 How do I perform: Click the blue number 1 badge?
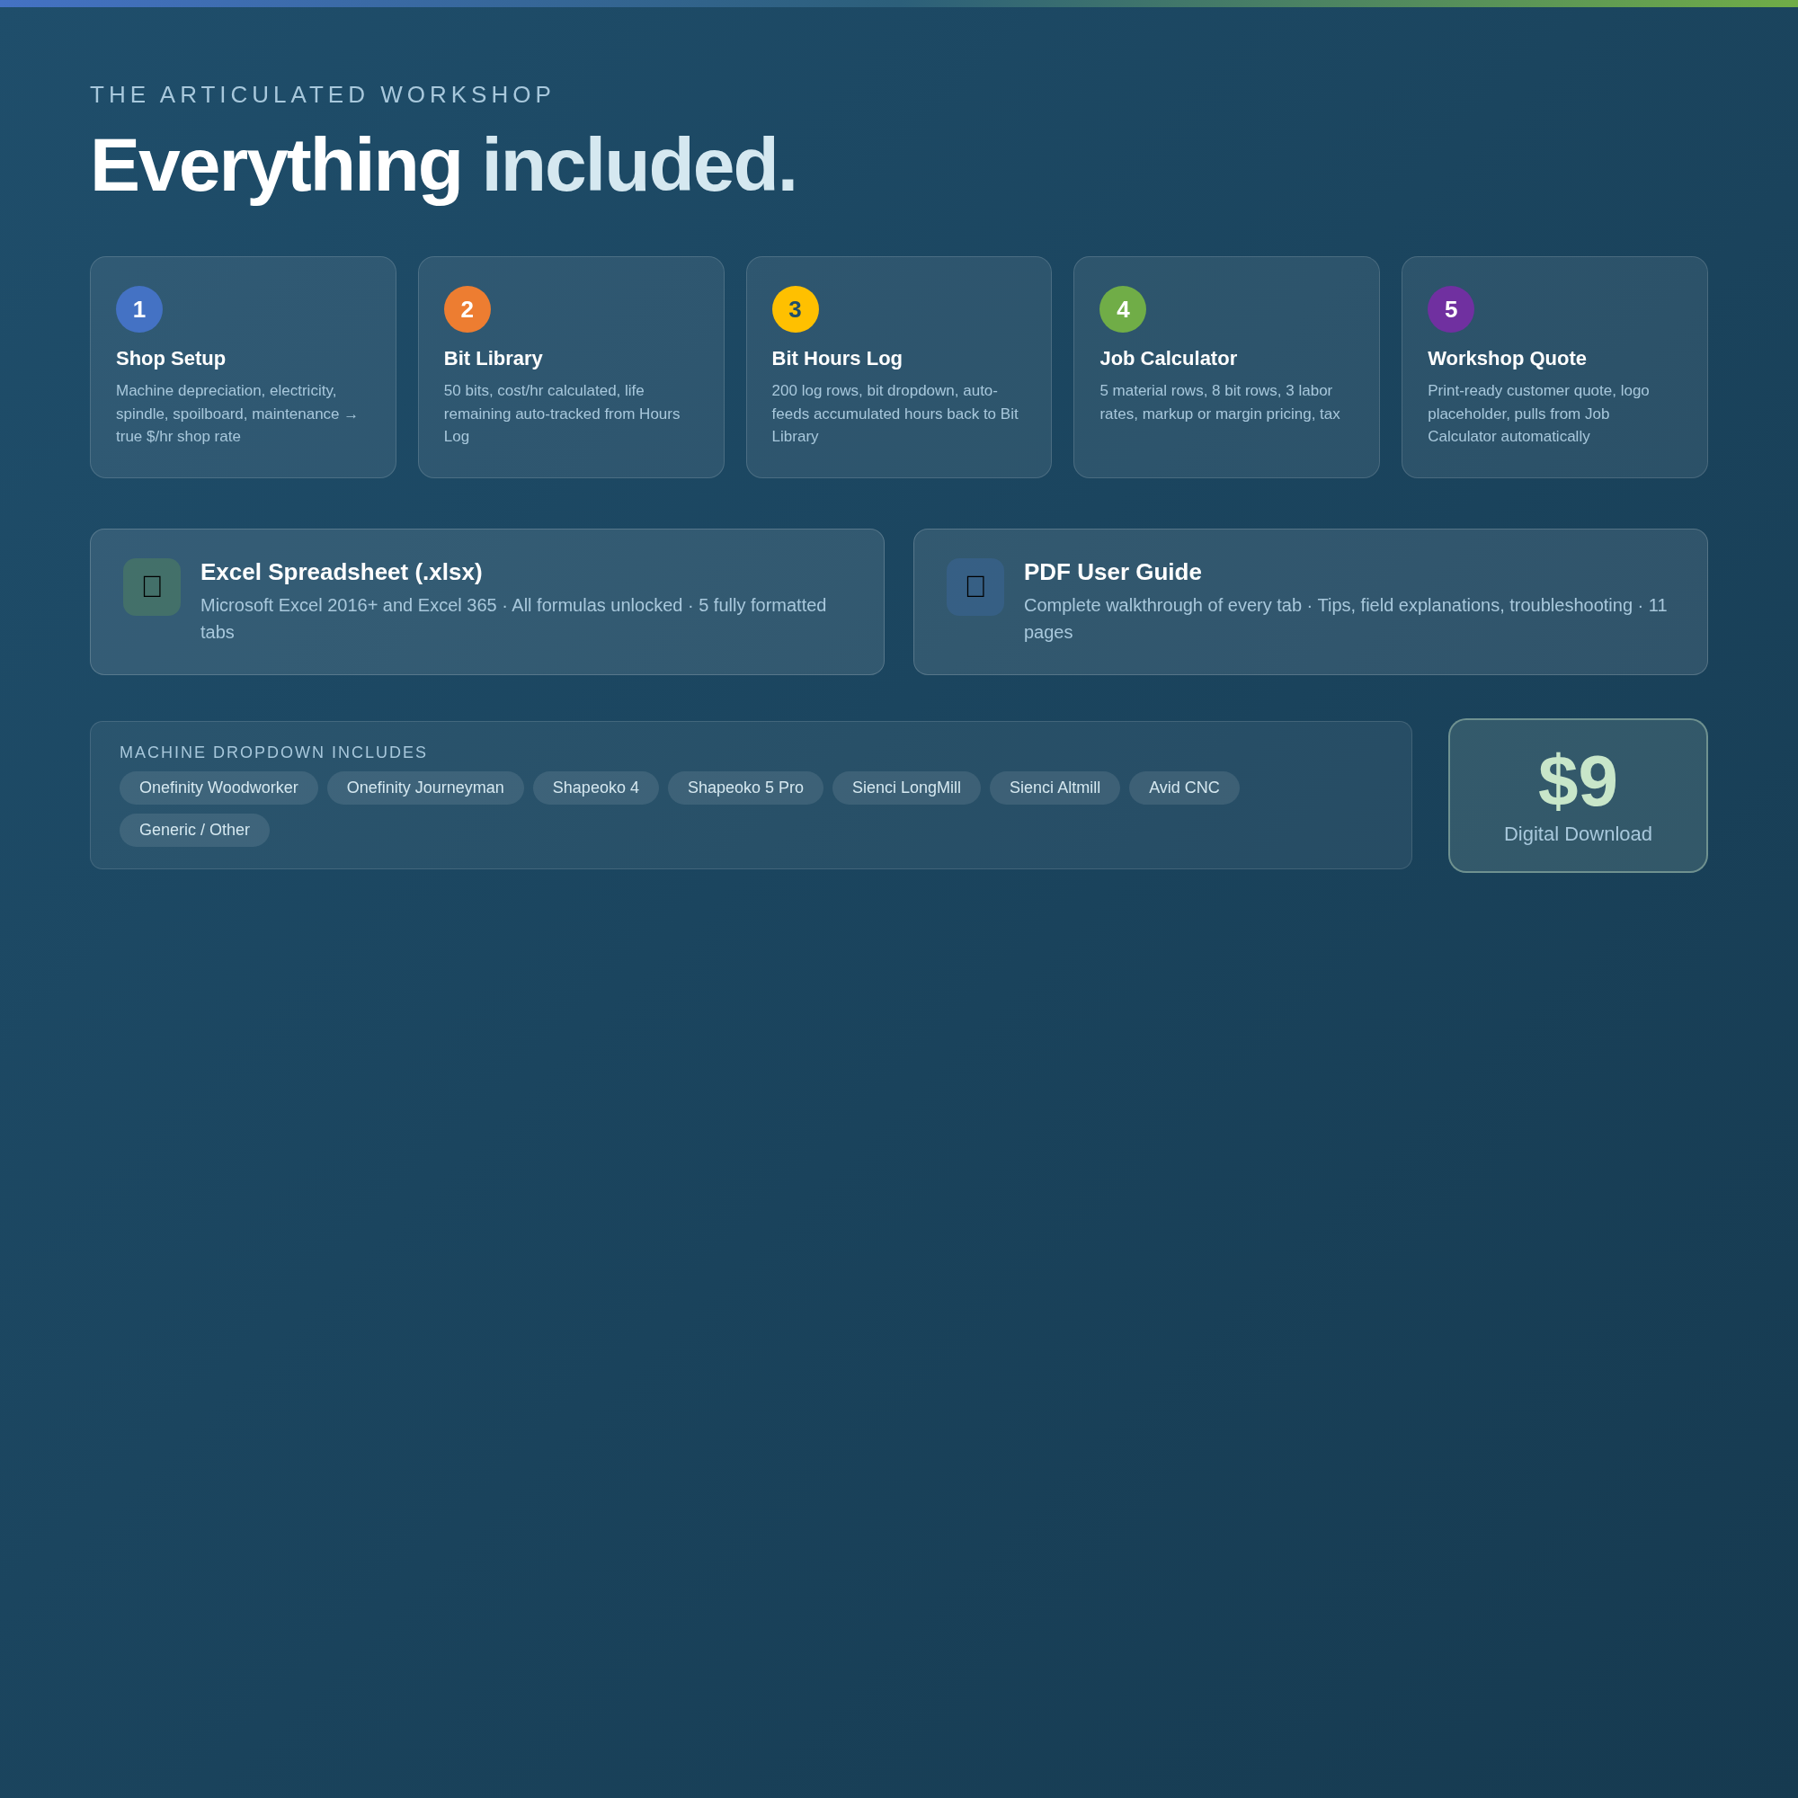(x=139, y=309)
